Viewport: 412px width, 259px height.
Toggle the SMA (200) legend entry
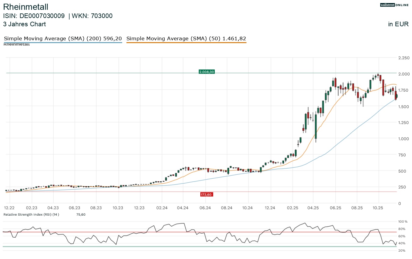point(63,38)
